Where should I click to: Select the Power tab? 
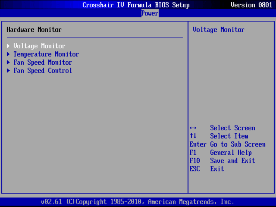[x=150, y=13]
